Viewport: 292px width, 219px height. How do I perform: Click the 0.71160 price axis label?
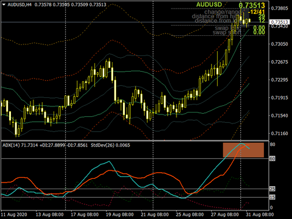coord(279,133)
